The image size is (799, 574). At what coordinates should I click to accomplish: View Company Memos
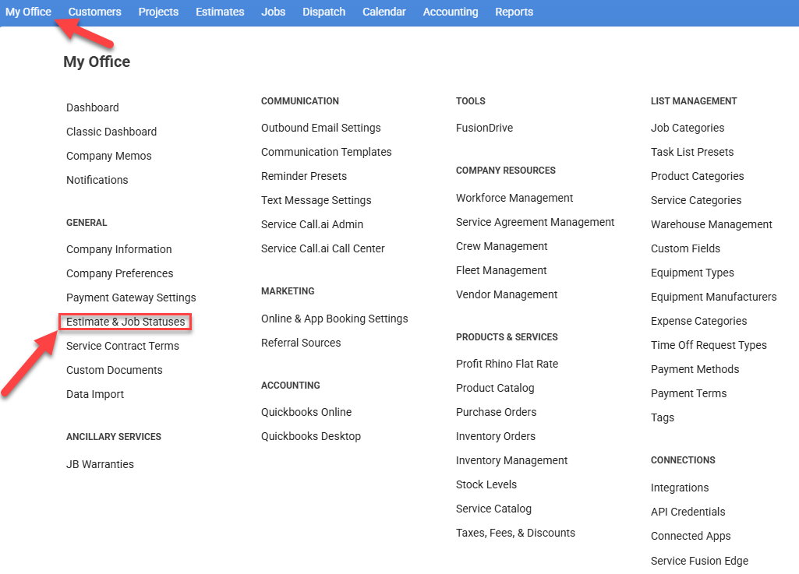(109, 156)
